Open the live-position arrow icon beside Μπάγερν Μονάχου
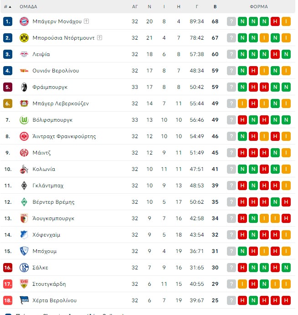298x315 pixels. pos(87,21)
